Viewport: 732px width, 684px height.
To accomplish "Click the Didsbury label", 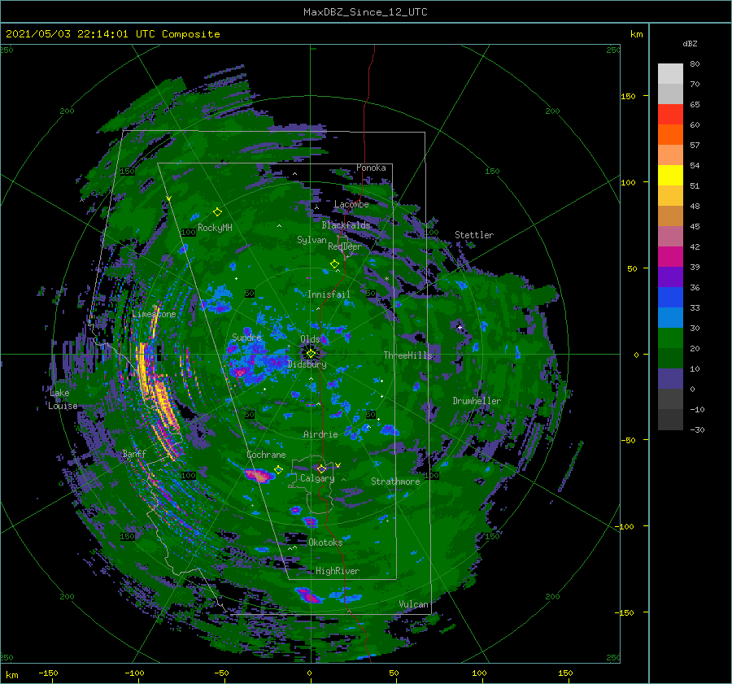I will (x=307, y=364).
